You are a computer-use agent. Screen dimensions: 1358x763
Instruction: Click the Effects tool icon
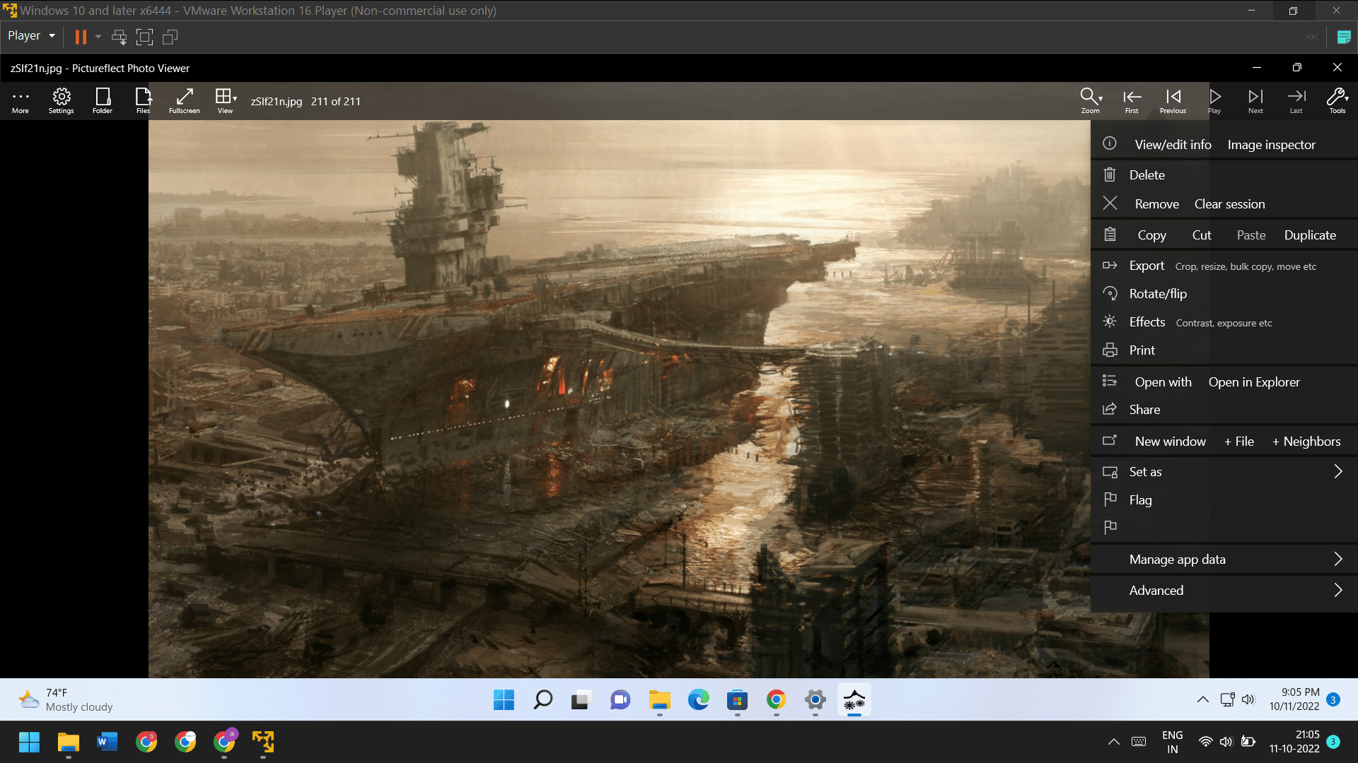[1111, 321]
